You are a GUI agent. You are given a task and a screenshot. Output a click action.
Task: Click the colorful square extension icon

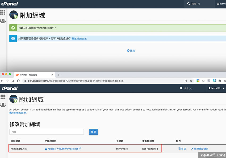click(x=198, y=81)
